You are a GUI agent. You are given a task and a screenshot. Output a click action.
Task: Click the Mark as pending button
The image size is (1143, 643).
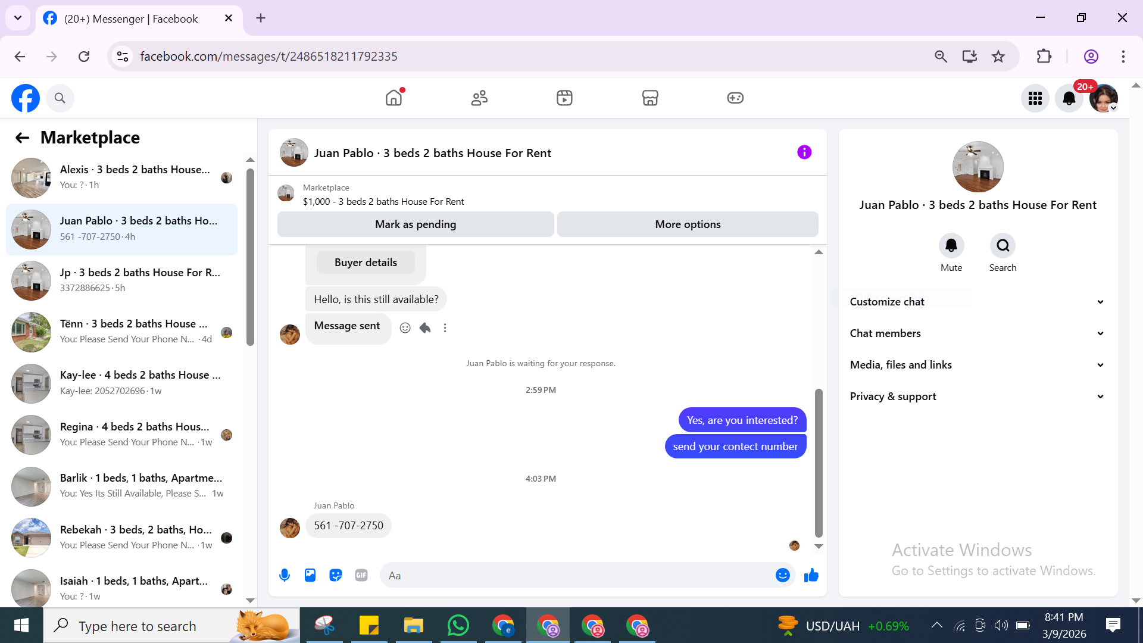416,224
